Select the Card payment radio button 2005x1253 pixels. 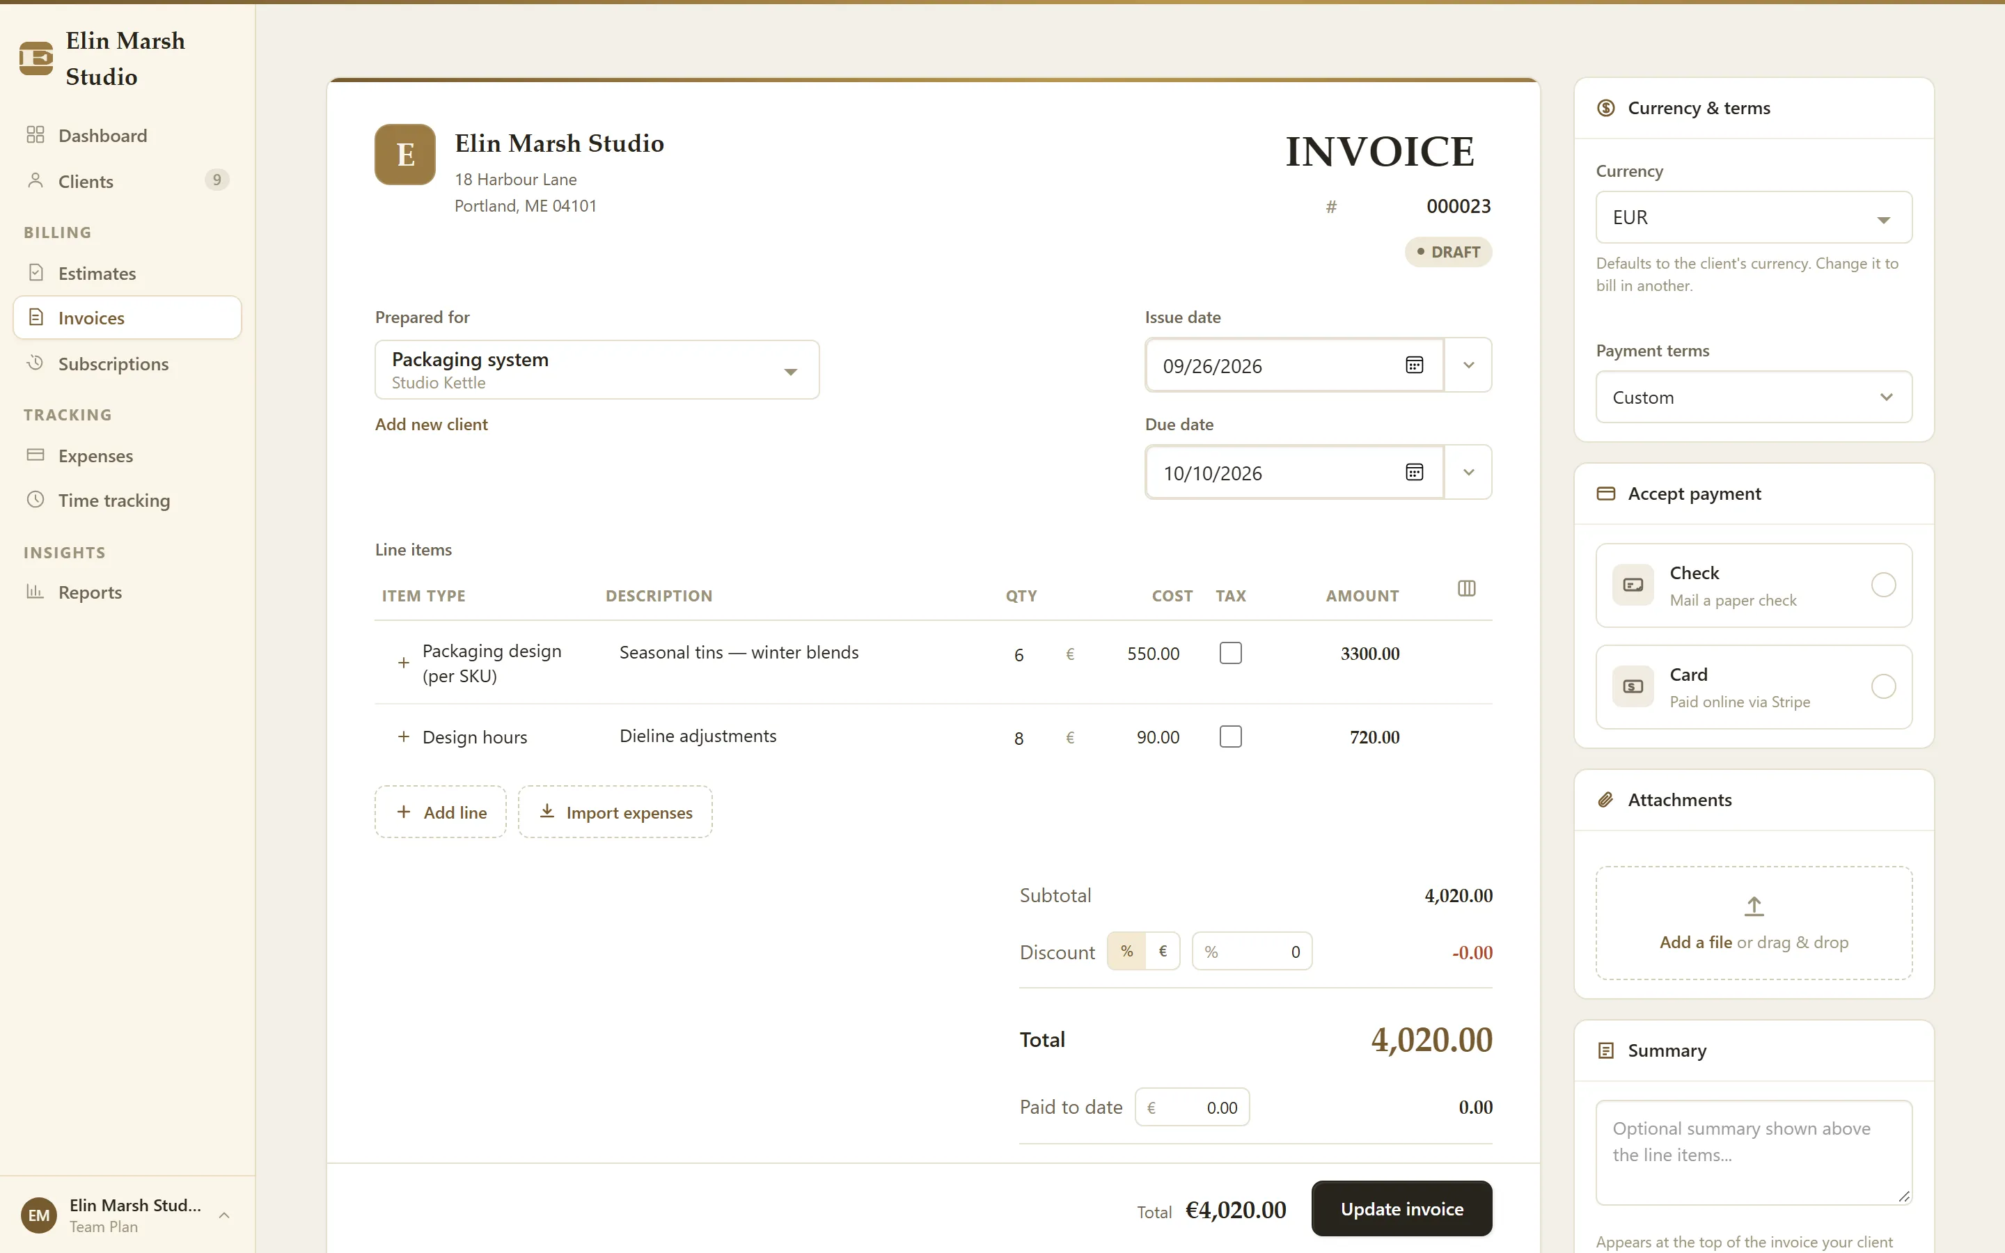(x=1883, y=687)
